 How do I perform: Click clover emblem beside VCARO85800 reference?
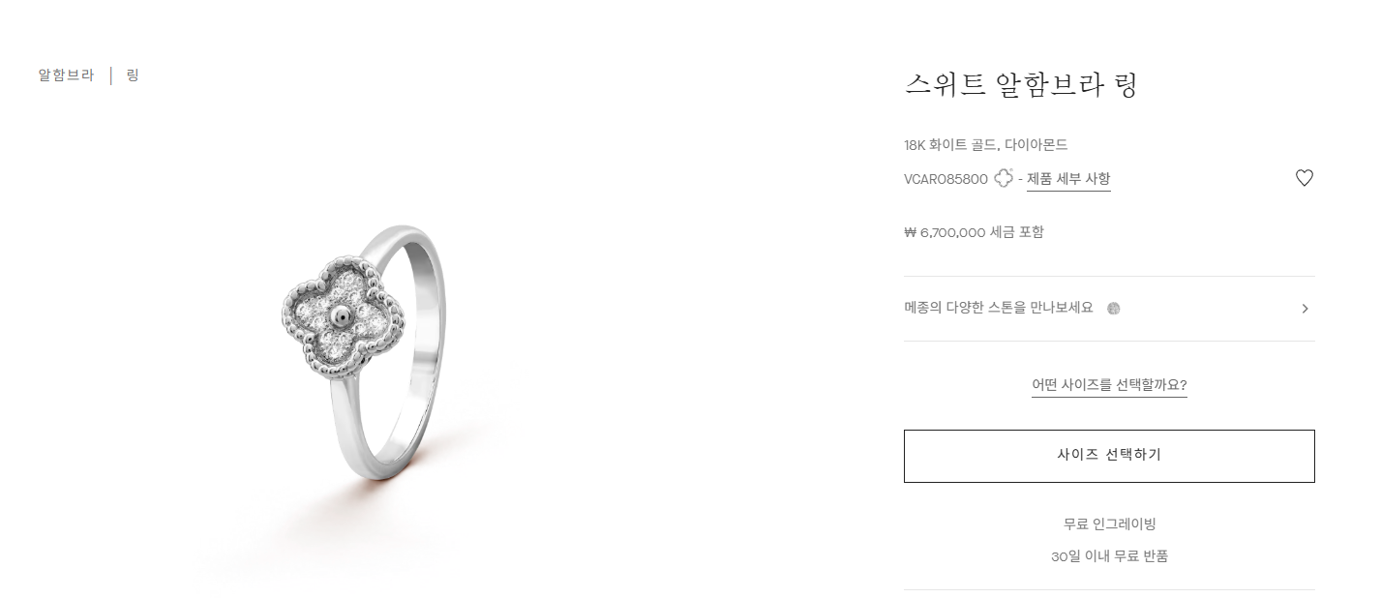point(1004,178)
